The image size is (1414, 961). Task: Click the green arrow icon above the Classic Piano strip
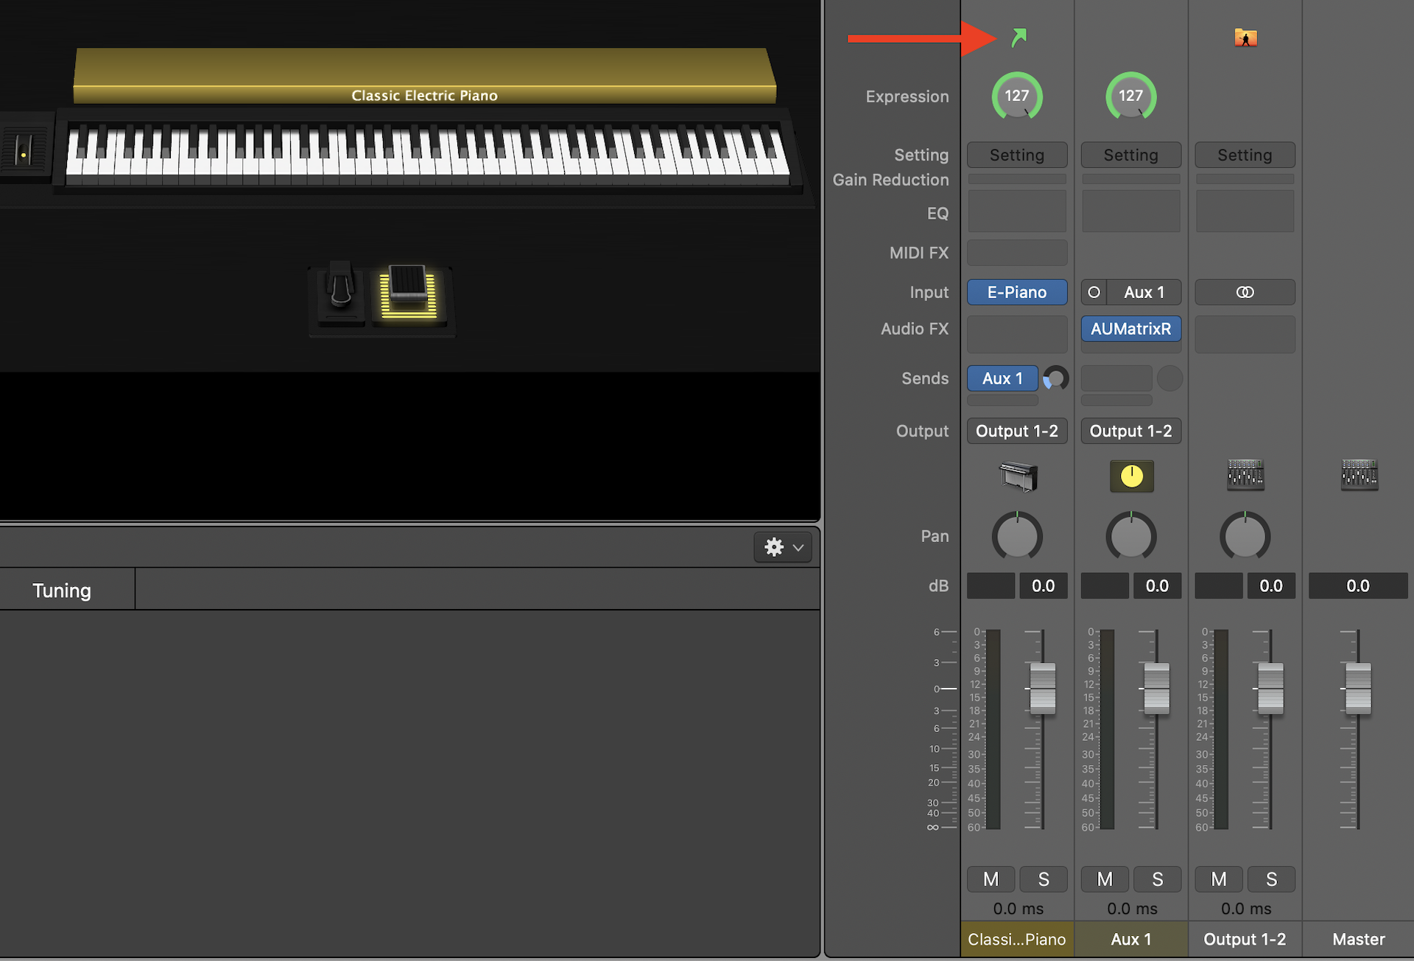(x=1019, y=38)
